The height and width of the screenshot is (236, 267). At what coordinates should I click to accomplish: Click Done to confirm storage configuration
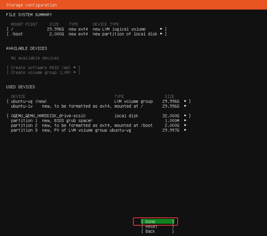pos(157,222)
